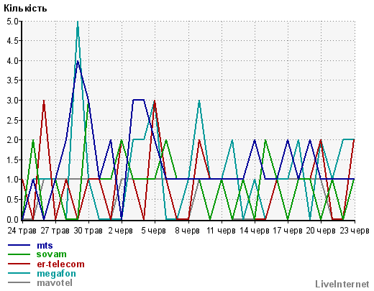Click the 0.5 y-axis value
The width and height of the screenshot is (374, 291).
[x=13, y=200]
